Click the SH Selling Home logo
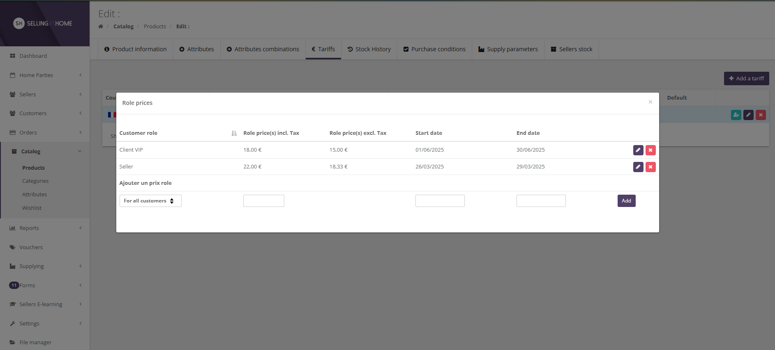The image size is (775, 350). (43, 23)
